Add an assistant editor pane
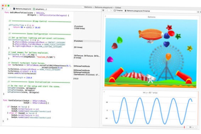 coord(198,12)
